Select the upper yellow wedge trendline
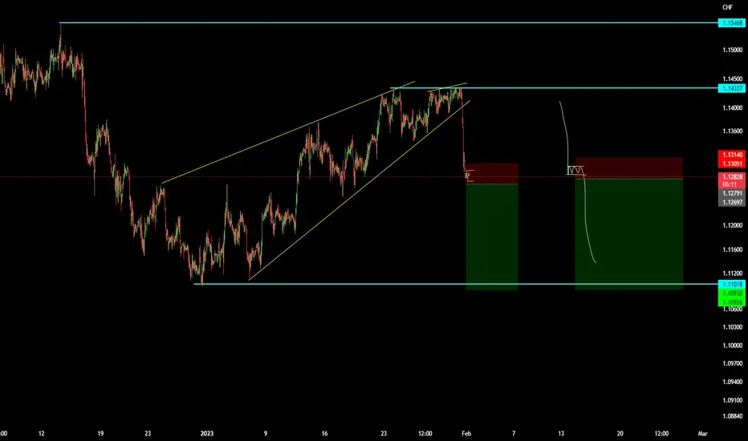The height and width of the screenshot is (441, 748). click(x=288, y=132)
